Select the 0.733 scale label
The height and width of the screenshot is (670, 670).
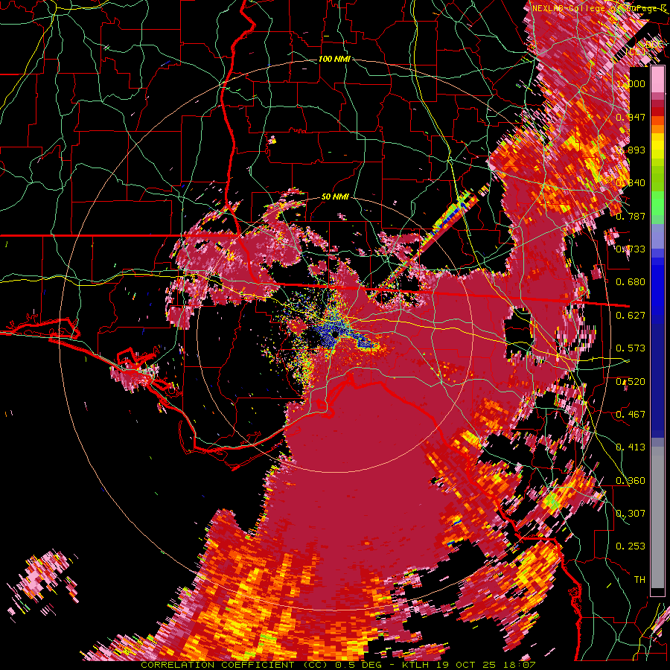click(x=631, y=249)
